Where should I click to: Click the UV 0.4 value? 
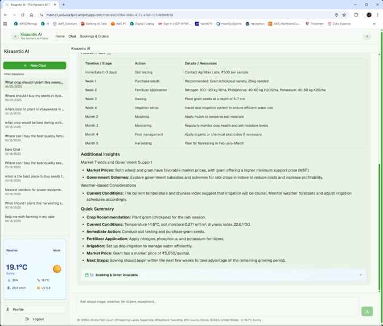click(x=46, y=288)
